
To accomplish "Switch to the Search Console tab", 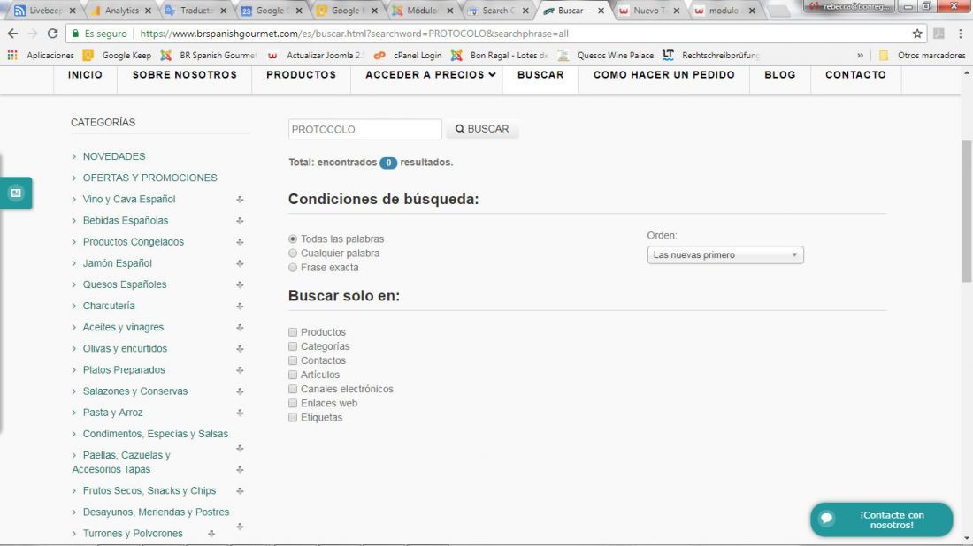I will [x=498, y=11].
